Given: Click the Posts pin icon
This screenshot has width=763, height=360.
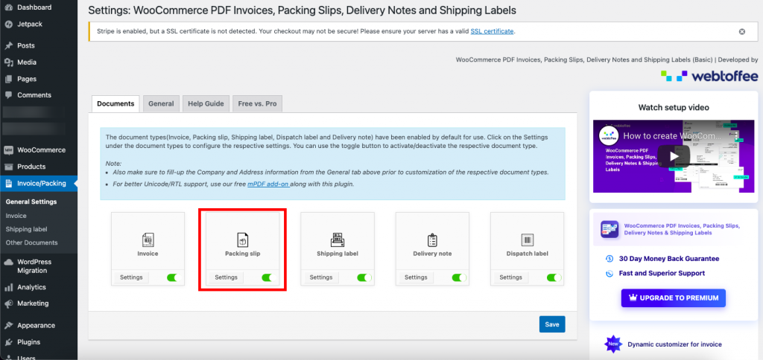Looking at the screenshot, I should point(8,45).
